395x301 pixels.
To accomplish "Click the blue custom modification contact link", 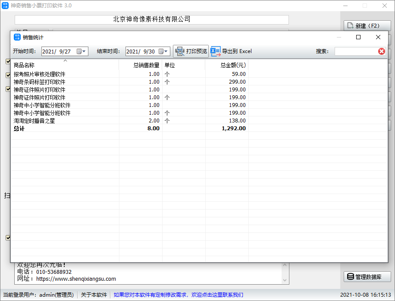I will point(179,295).
